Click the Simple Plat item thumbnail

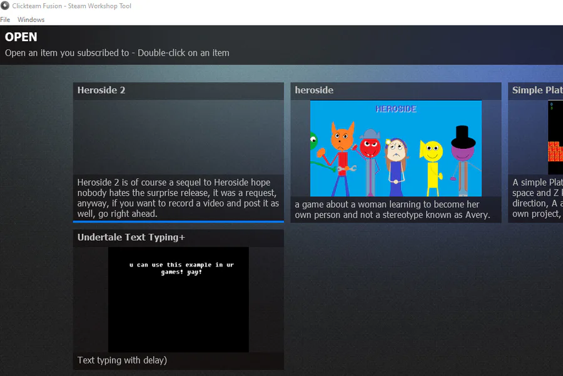(555, 138)
